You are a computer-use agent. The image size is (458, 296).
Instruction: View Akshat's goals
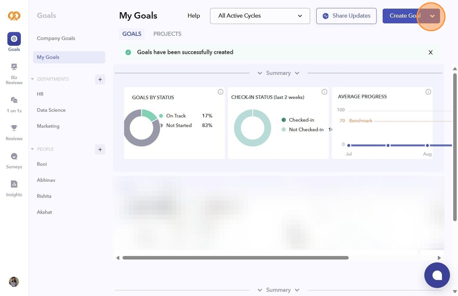point(45,212)
